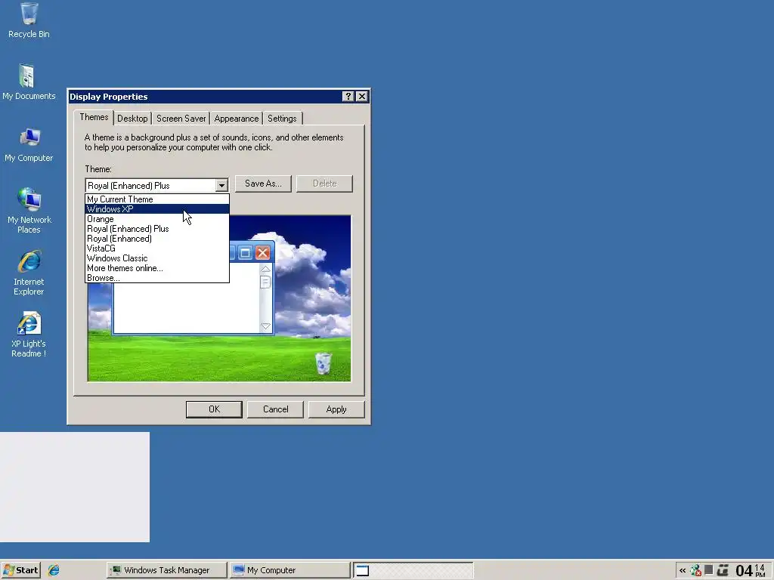Choose Browse... entry in theme list

[157, 278]
